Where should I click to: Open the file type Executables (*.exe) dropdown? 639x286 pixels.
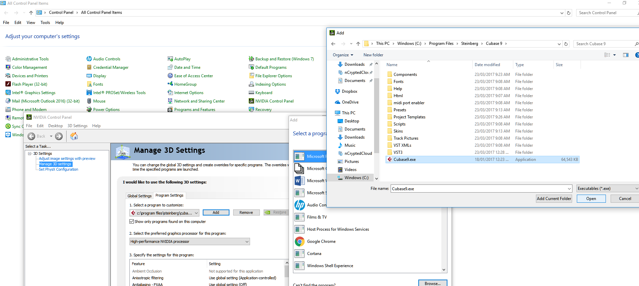pos(608,189)
